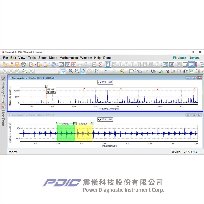Open the Live Data side panel

[3, 118]
